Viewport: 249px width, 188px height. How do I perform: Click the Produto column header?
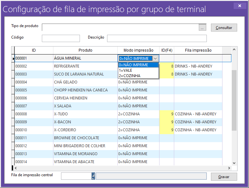[85, 50]
